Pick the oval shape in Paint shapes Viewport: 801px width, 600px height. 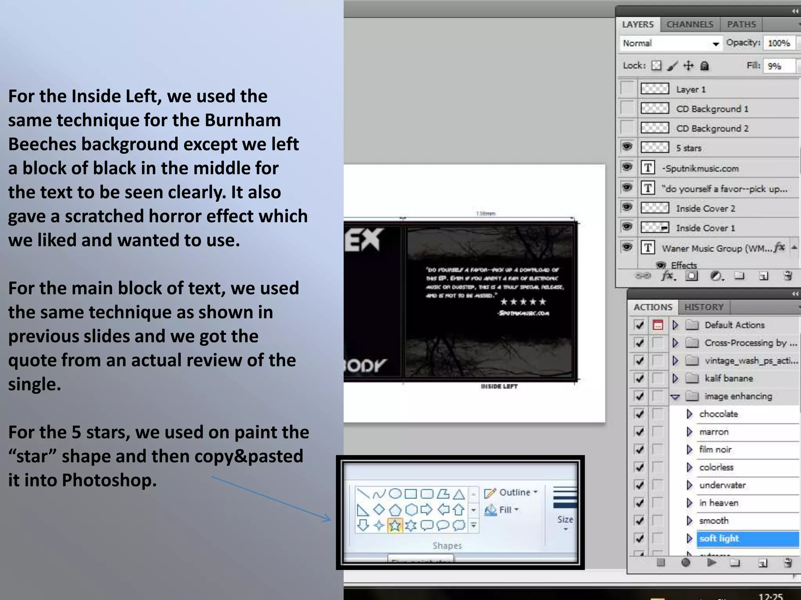click(x=395, y=493)
